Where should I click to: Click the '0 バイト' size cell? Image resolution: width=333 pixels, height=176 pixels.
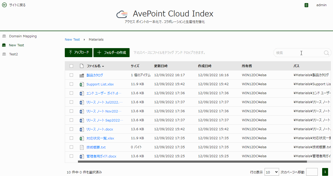[x=136, y=147]
